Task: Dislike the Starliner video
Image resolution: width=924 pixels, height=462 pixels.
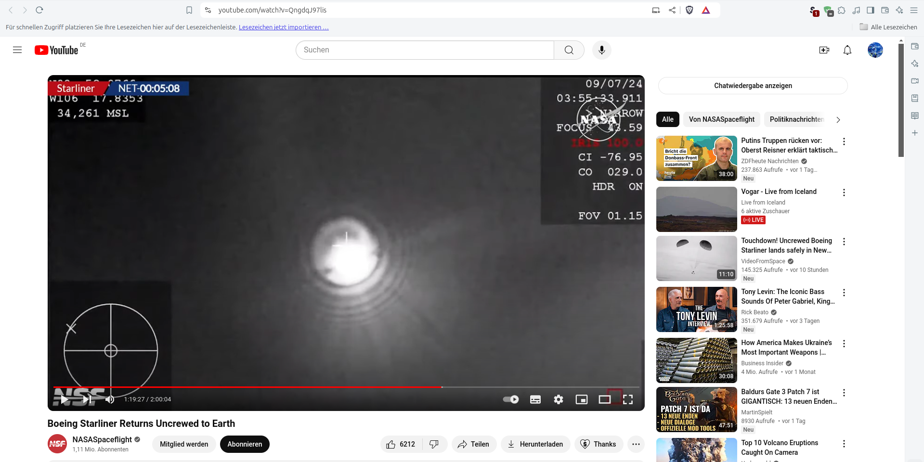Action: click(434, 444)
